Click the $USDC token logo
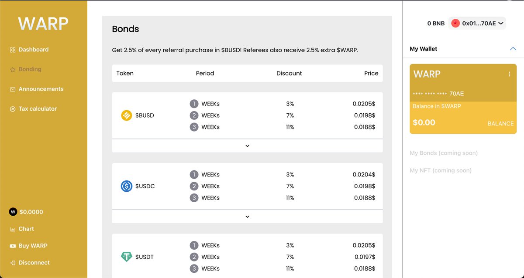The width and height of the screenshot is (524, 278). coord(127,186)
